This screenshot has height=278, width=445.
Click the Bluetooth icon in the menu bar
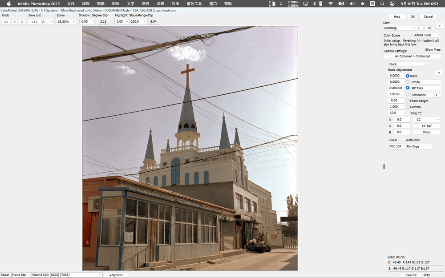coord(314,4)
